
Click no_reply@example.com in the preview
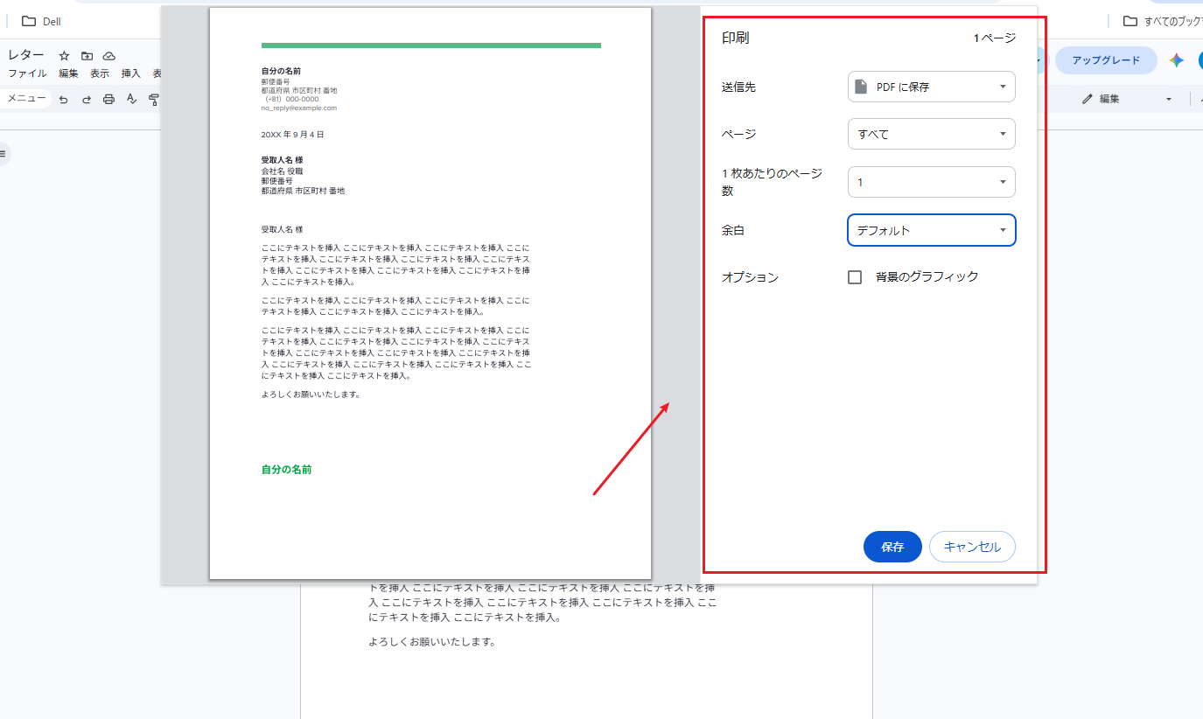click(298, 108)
